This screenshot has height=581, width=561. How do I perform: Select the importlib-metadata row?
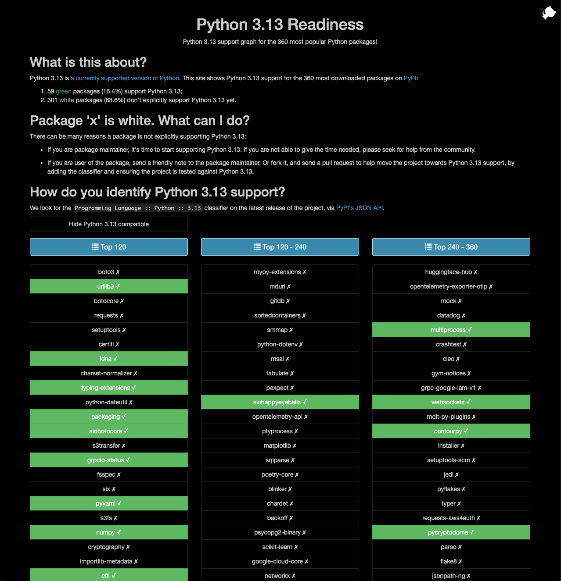[109, 561]
